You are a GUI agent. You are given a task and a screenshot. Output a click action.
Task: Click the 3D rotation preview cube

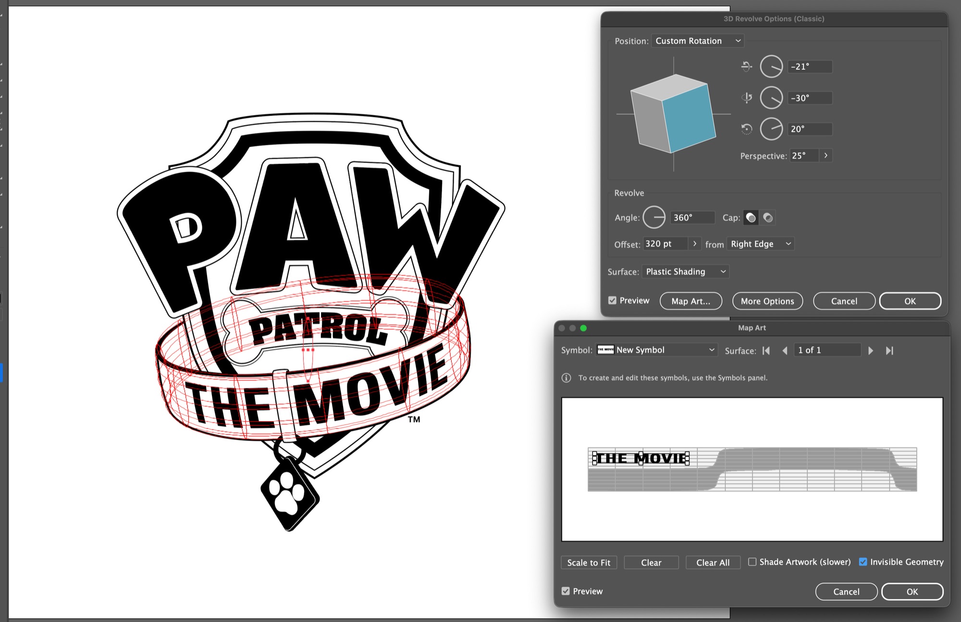673,113
